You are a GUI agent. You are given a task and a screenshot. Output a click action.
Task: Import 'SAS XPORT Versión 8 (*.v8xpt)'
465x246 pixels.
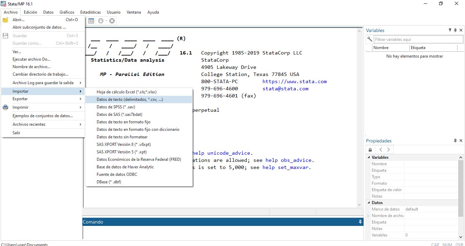[139, 144]
